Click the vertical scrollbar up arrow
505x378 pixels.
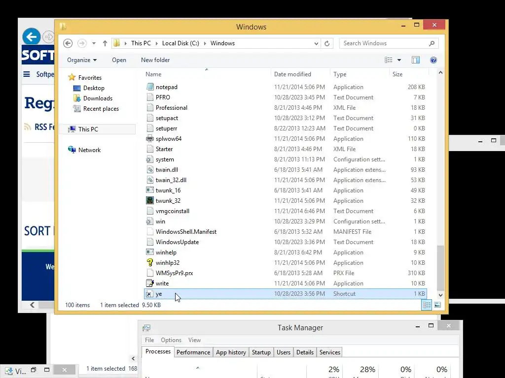440,73
